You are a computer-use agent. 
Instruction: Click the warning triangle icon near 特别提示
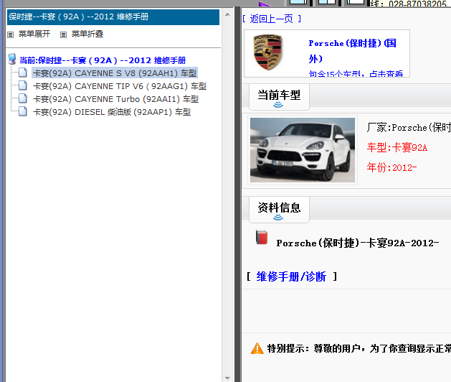point(257,348)
